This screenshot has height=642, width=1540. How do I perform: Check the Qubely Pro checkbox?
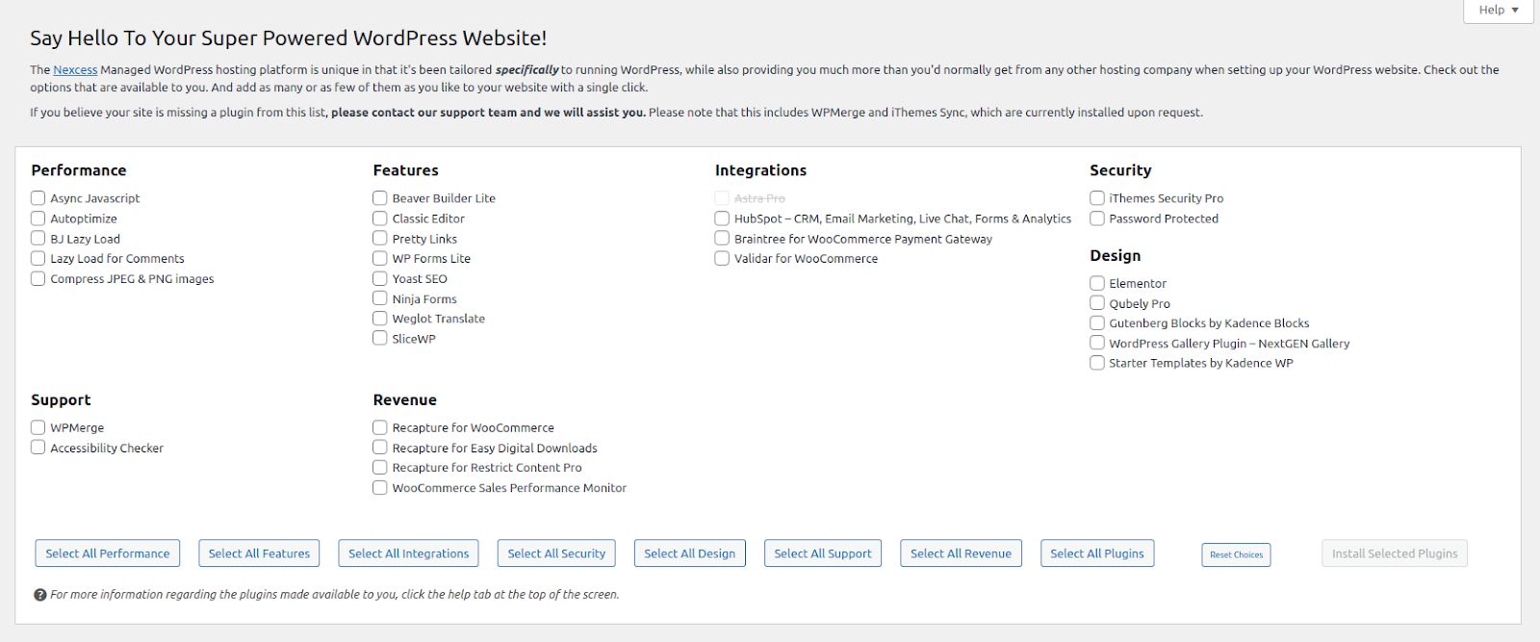coord(1097,303)
